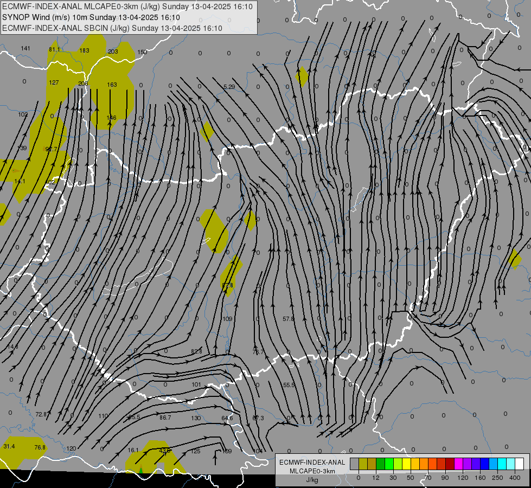
Task: Click legend tick label "90"
Action: 445,478
